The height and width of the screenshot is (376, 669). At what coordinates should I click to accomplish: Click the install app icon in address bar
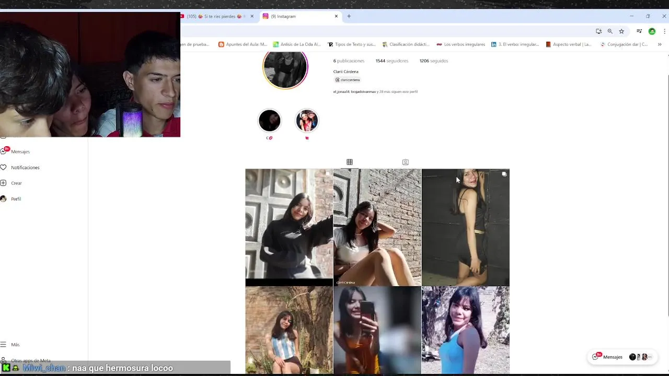(598, 31)
